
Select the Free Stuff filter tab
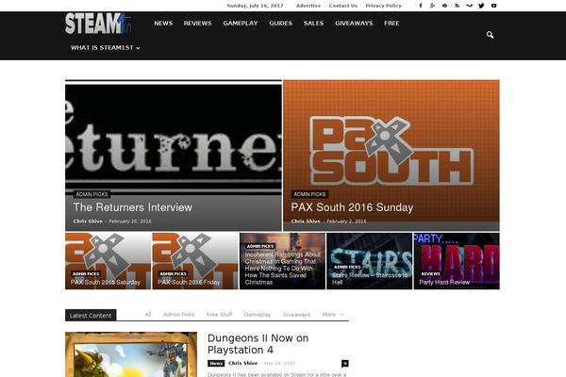pos(219,315)
